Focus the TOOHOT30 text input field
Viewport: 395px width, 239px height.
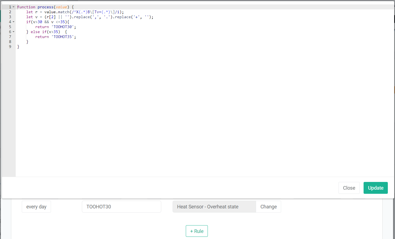click(x=121, y=207)
